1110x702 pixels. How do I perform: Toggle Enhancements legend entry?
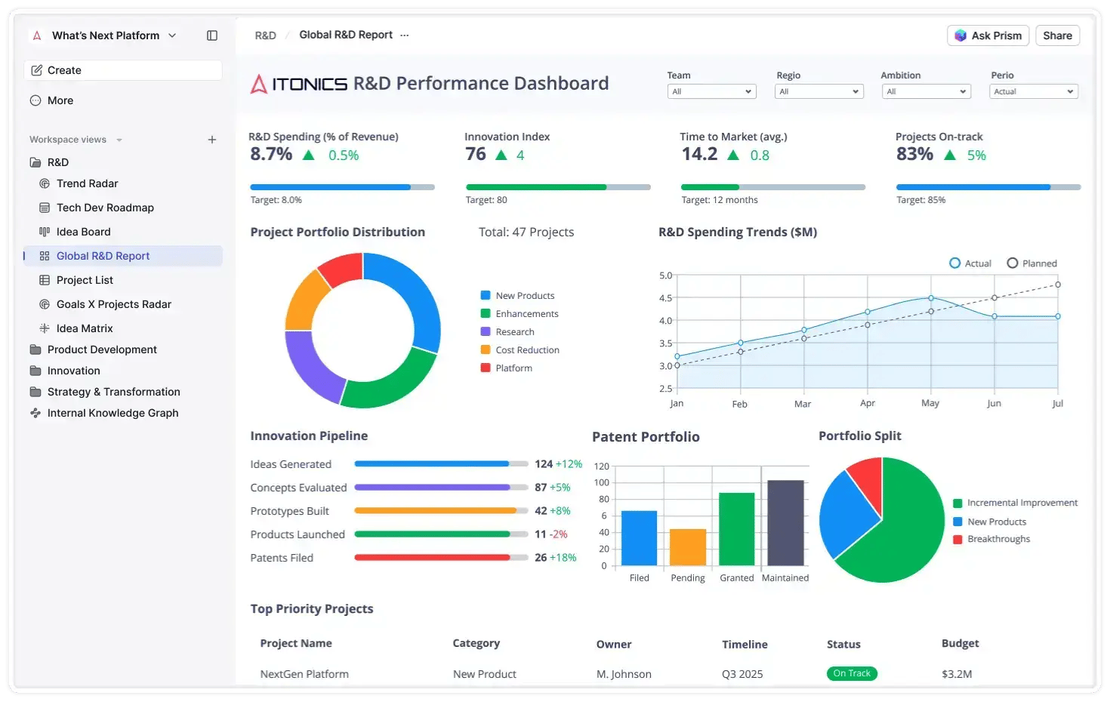tap(520, 314)
